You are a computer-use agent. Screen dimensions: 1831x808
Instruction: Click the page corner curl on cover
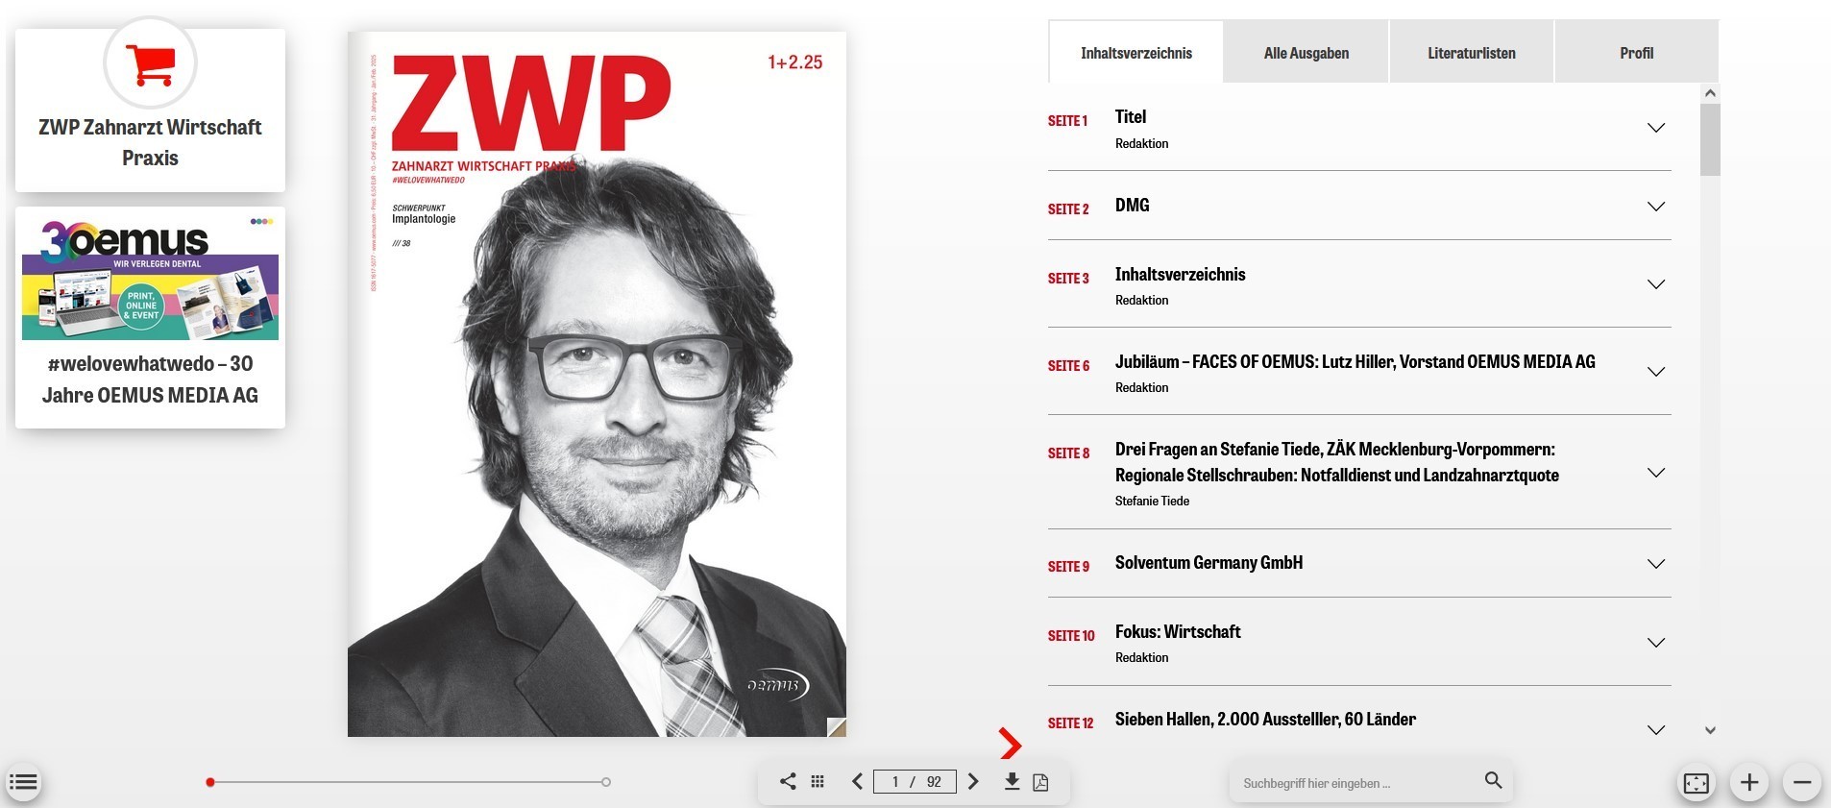(x=836, y=726)
